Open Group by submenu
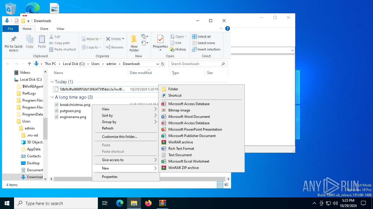 point(126,122)
